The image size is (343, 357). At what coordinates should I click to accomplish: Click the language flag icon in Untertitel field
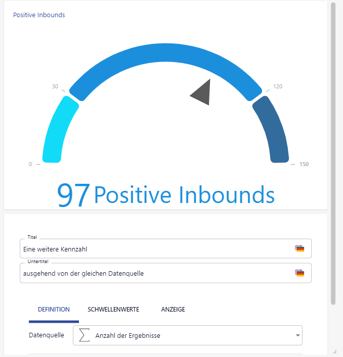click(x=300, y=273)
